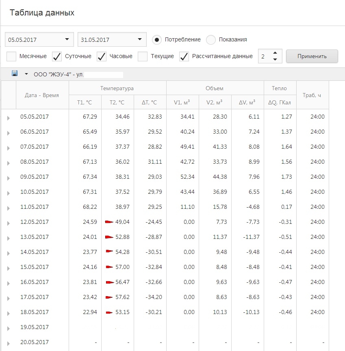Open dropdown arrow next to save icon
Image resolution: width=345 pixels, height=351 pixels.
(x=26, y=74)
